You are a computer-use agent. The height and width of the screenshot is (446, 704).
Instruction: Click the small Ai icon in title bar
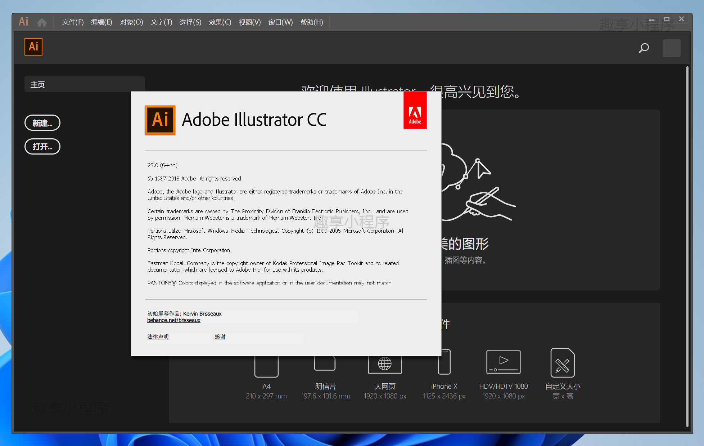tap(23, 22)
